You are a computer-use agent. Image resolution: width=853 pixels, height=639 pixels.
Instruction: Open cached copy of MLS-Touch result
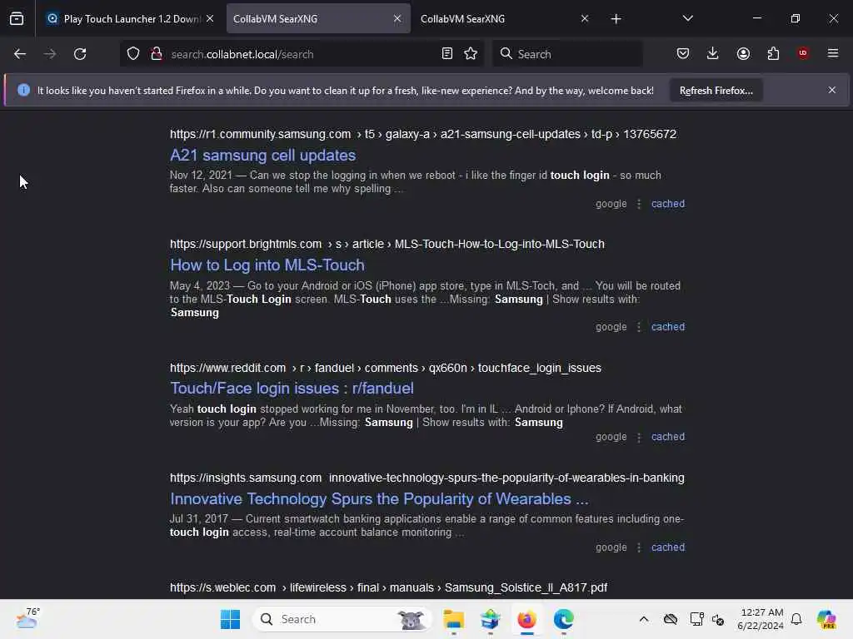coord(668,327)
